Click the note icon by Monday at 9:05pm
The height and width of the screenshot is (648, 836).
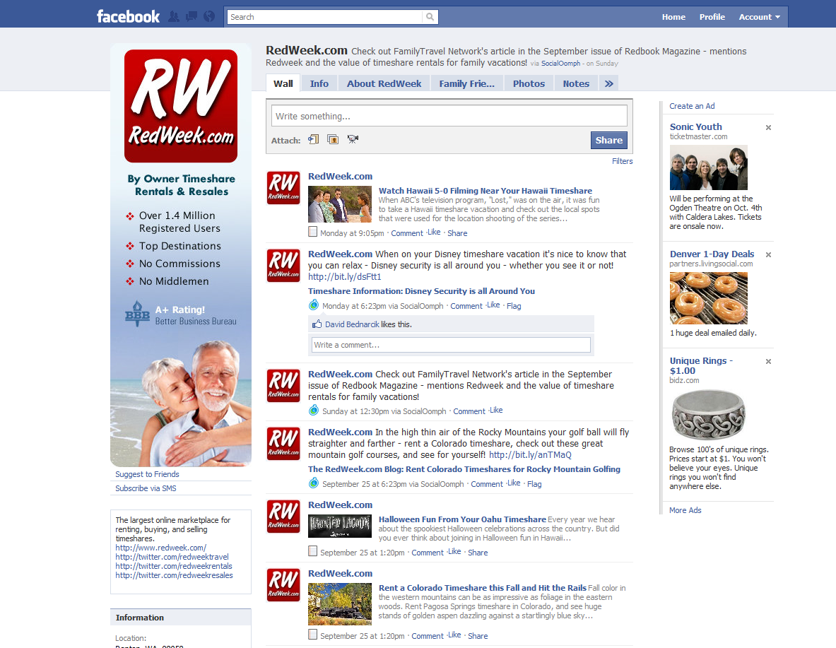(x=313, y=232)
